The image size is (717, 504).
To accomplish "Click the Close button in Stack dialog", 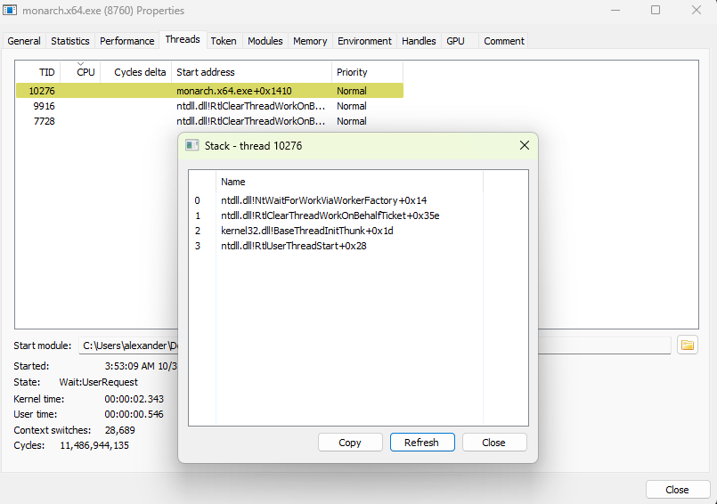I will click(493, 443).
